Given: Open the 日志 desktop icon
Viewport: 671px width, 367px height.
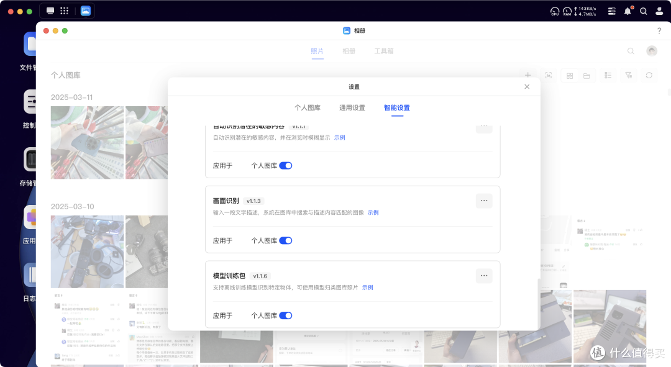Looking at the screenshot, I should (x=30, y=275).
